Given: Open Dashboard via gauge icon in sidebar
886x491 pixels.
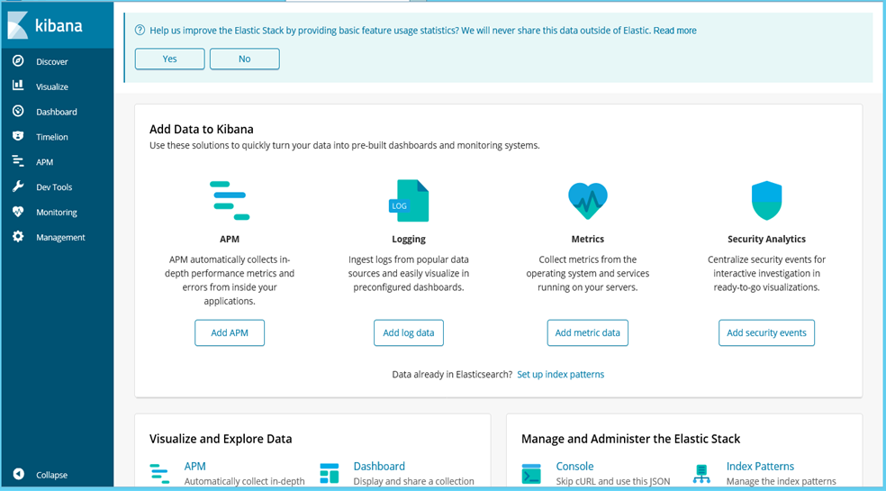Looking at the screenshot, I should 18,111.
